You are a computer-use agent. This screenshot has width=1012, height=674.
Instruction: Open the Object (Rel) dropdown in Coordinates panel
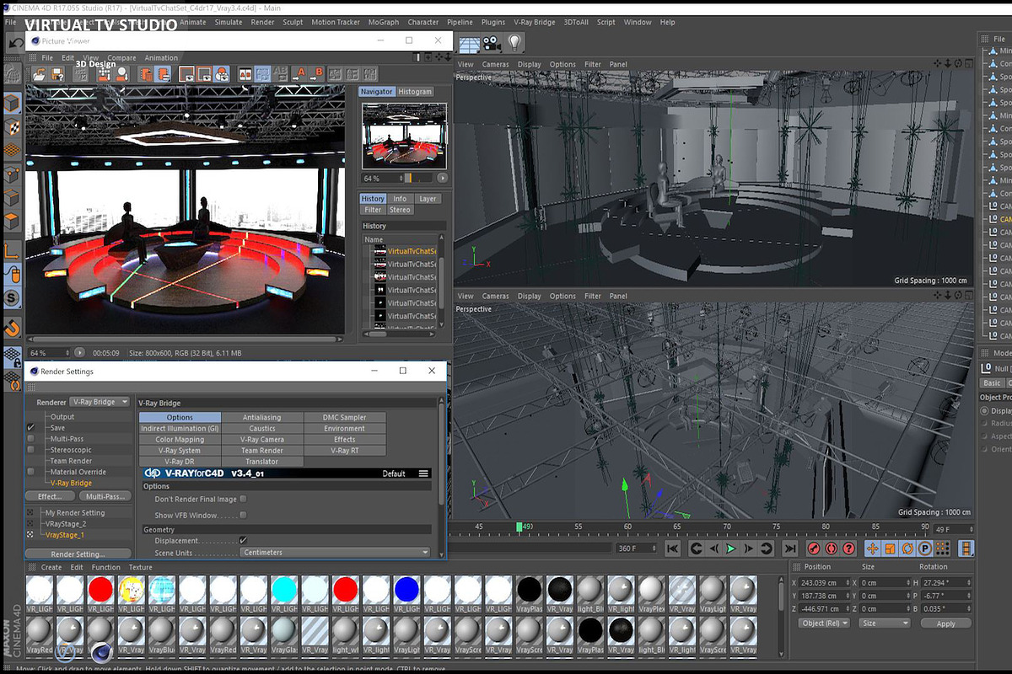click(824, 623)
